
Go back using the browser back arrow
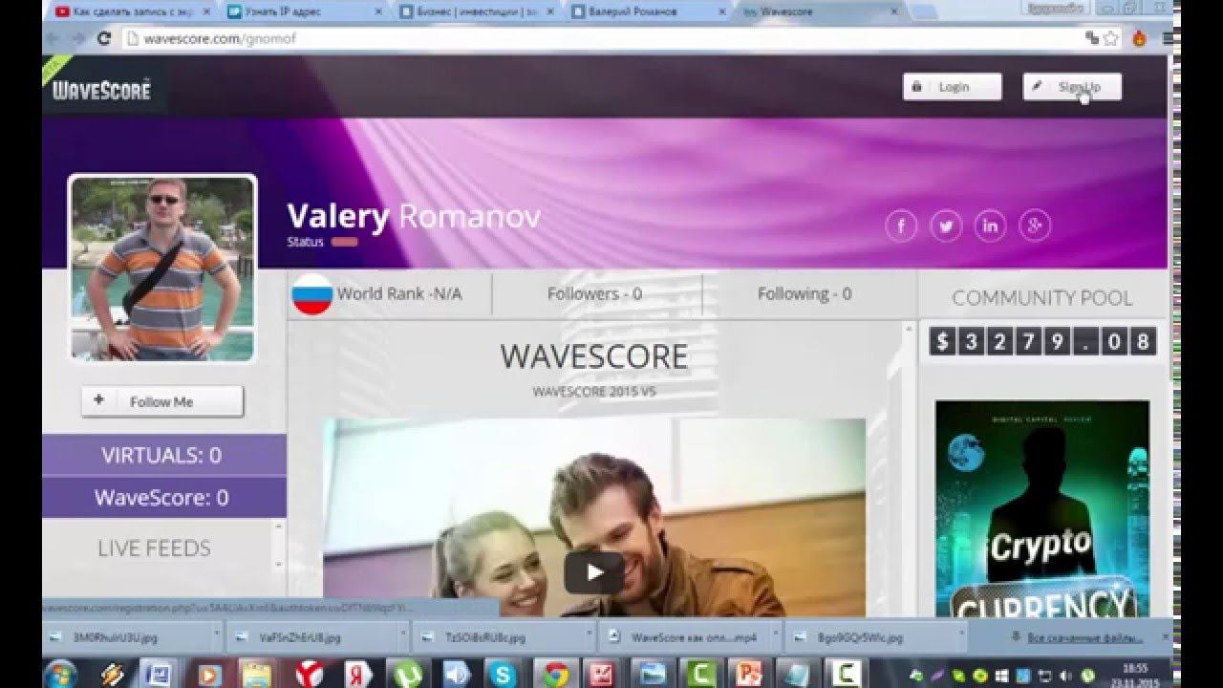click(x=54, y=39)
